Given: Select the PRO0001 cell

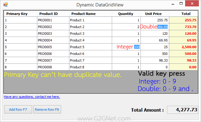Looking at the screenshot, I should point(53,20).
